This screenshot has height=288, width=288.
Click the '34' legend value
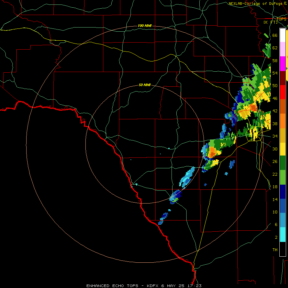click(275, 136)
